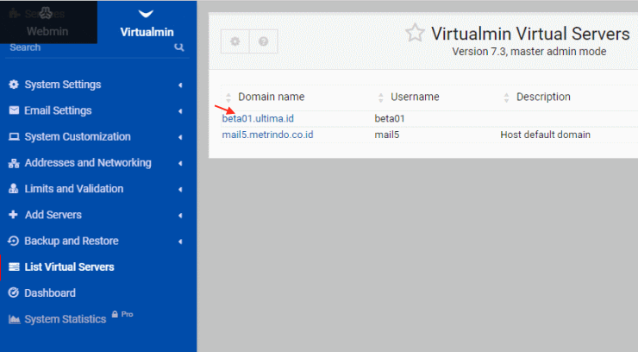
Task: Click the Description sort arrows
Action: [506, 97]
